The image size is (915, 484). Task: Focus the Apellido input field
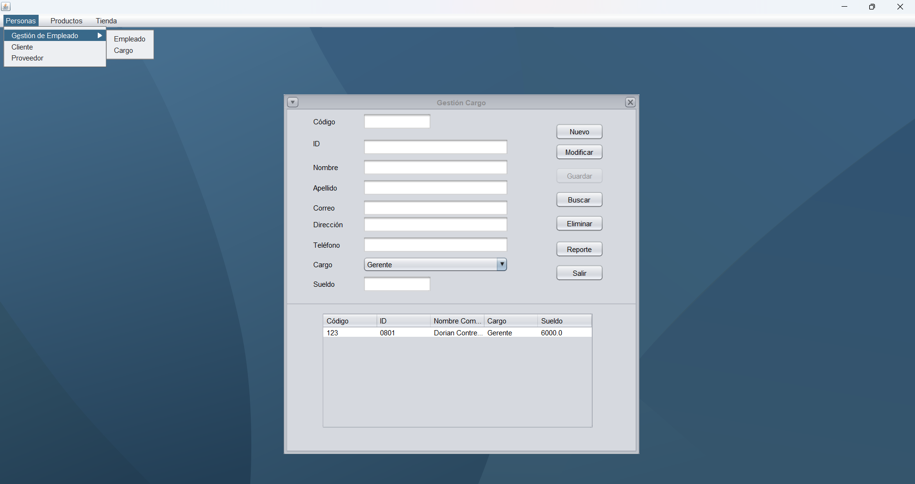(x=435, y=188)
